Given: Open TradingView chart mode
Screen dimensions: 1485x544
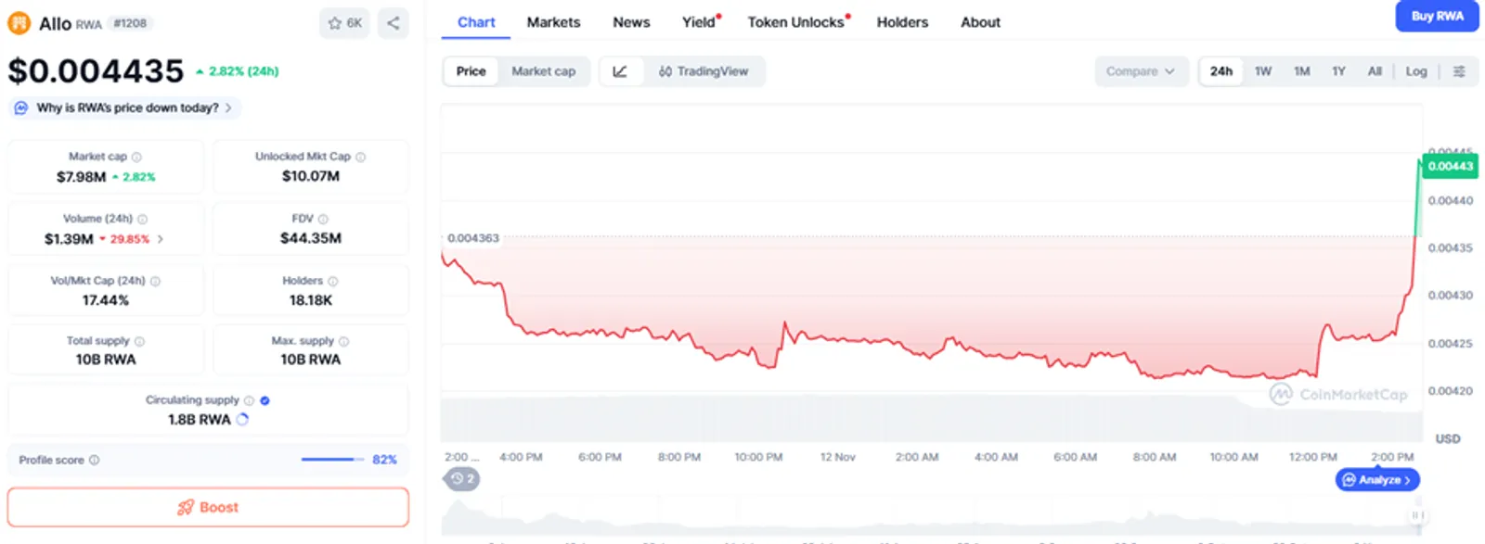Looking at the screenshot, I should [704, 71].
